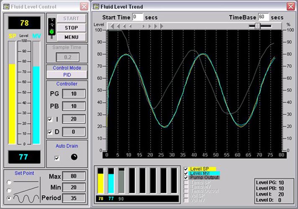Uncheck the Level SP trace checkbox

[x=186, y=169]
